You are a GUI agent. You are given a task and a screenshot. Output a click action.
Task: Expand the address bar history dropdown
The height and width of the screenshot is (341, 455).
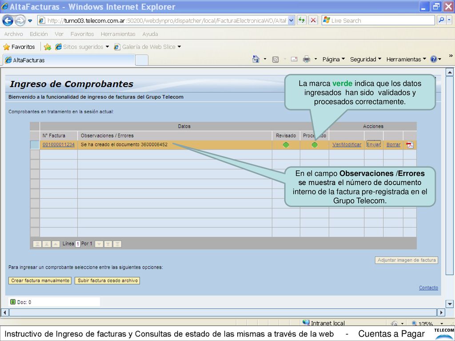[291, 20]
